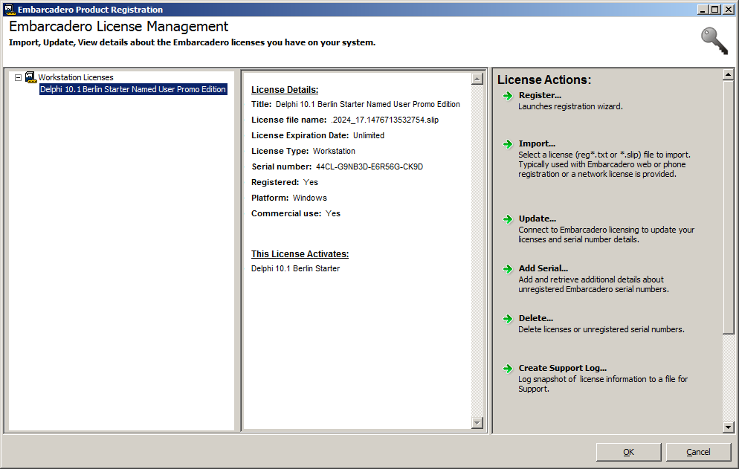Click the Title value in license details
Screen dimensions: 739x469
click(x=367, y=105)
